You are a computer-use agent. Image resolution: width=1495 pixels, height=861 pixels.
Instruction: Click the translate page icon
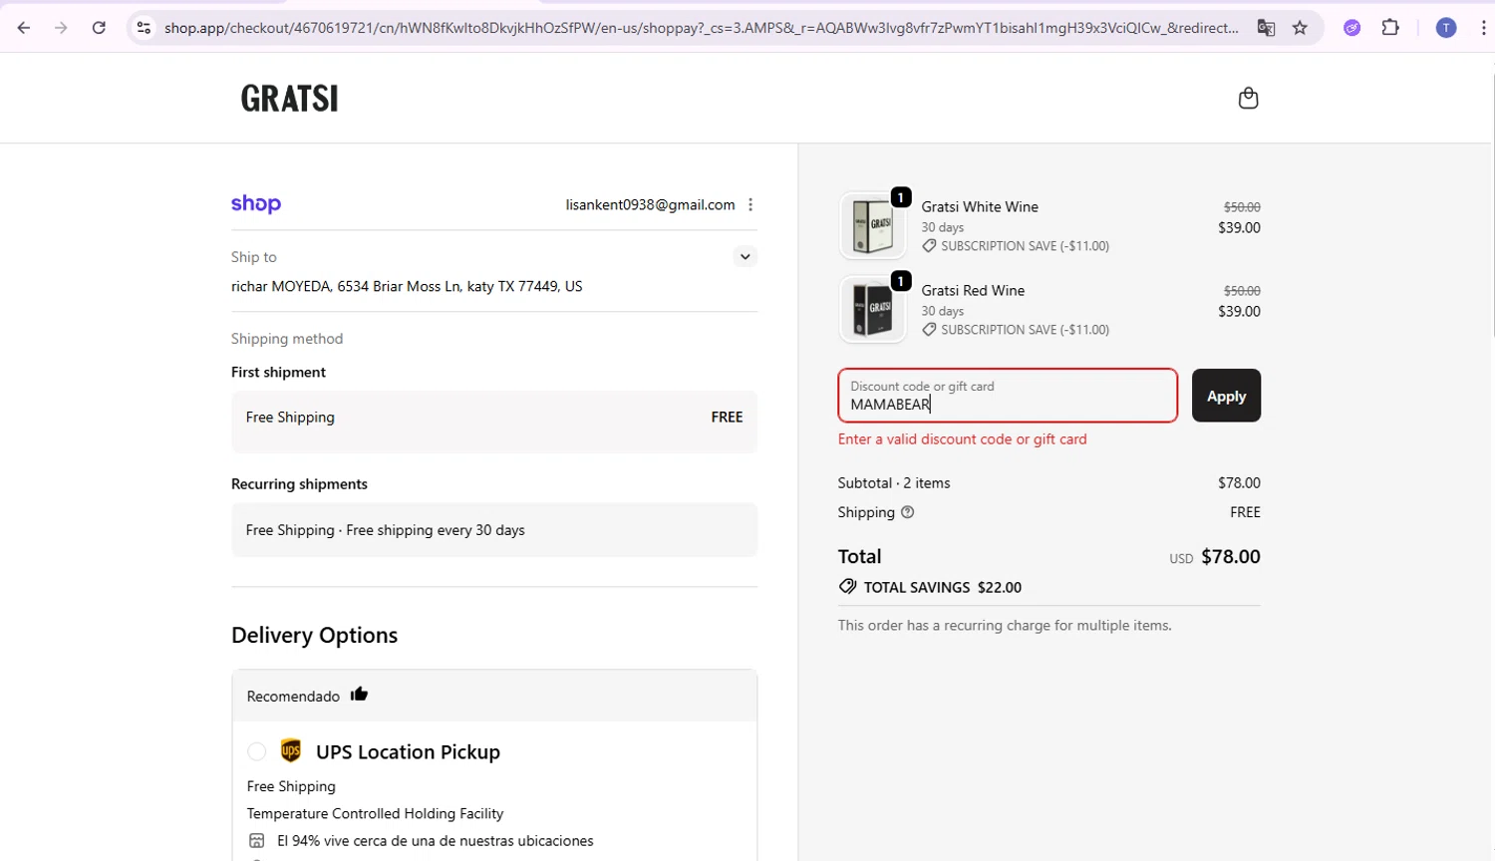[1266, 28]
